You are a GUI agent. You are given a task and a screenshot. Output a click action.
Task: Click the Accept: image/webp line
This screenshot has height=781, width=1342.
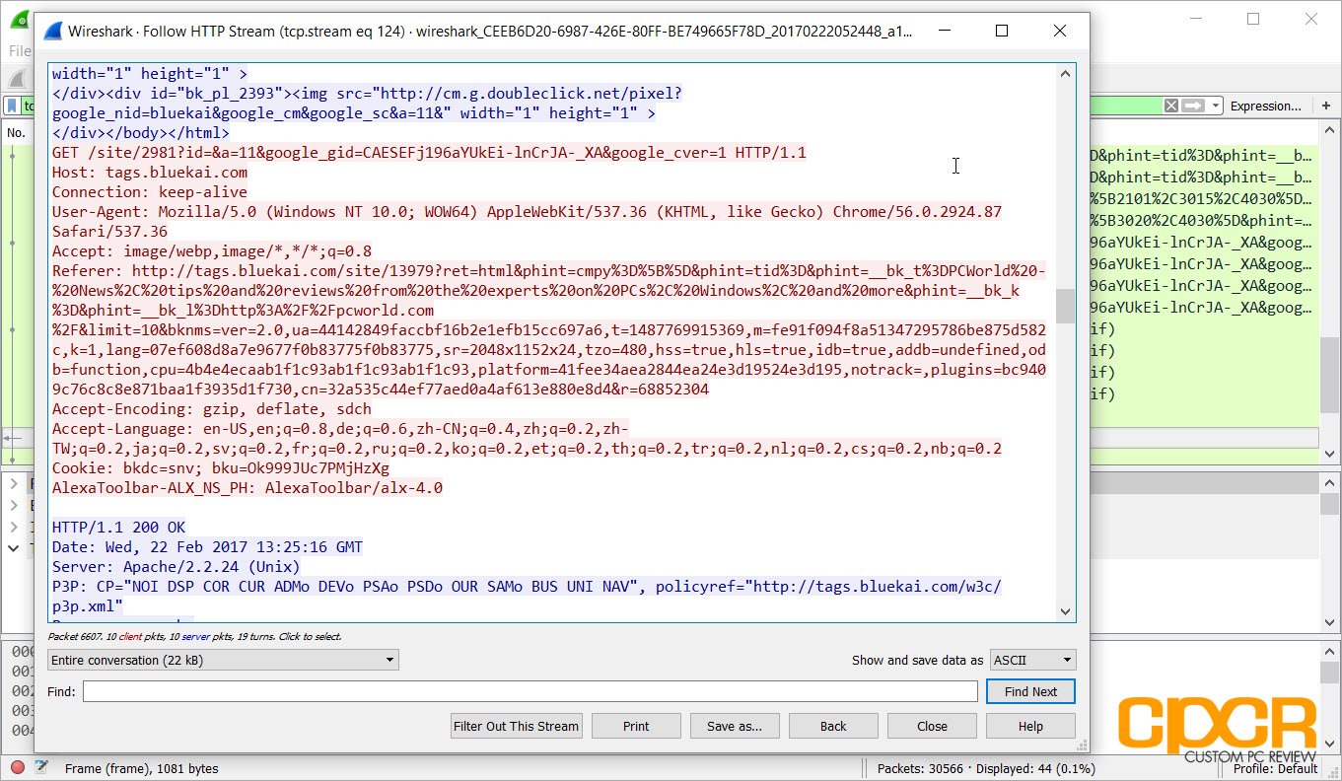[212, 250]
